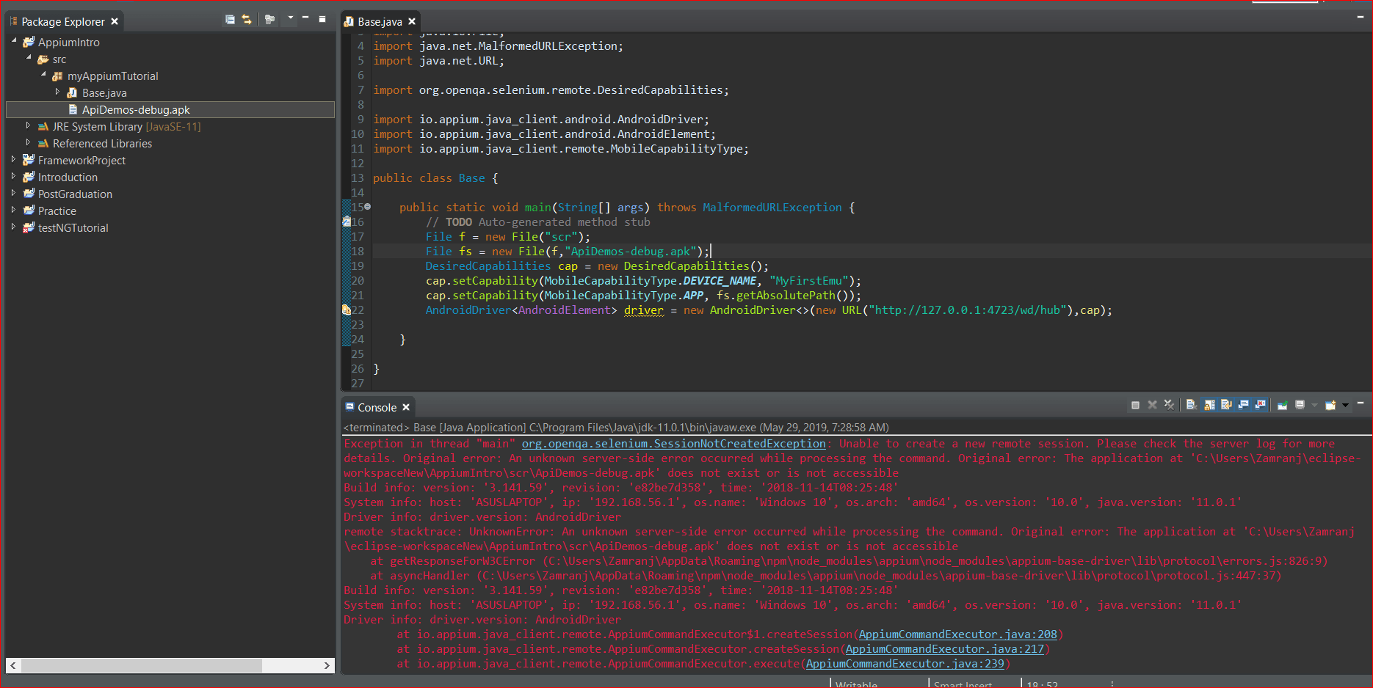
Task: Select the Console tab
Action: point(377,407)
